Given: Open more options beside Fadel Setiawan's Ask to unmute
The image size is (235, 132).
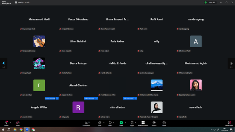Looking at the screenshot, I should (x=135, y=98).
